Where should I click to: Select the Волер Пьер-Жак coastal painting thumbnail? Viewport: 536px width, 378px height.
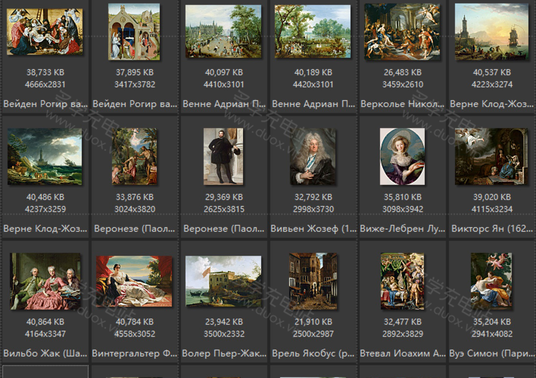click(223, 281)
